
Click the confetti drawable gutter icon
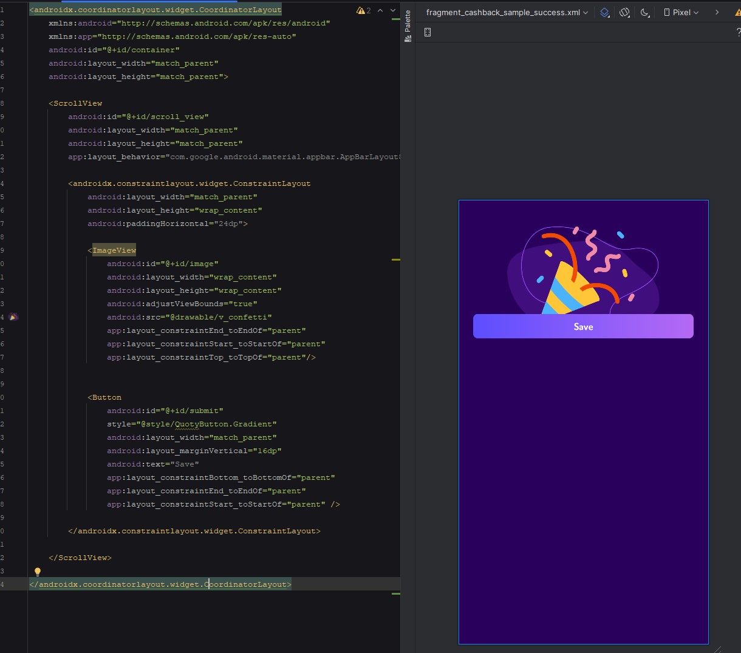pos(13,317)
